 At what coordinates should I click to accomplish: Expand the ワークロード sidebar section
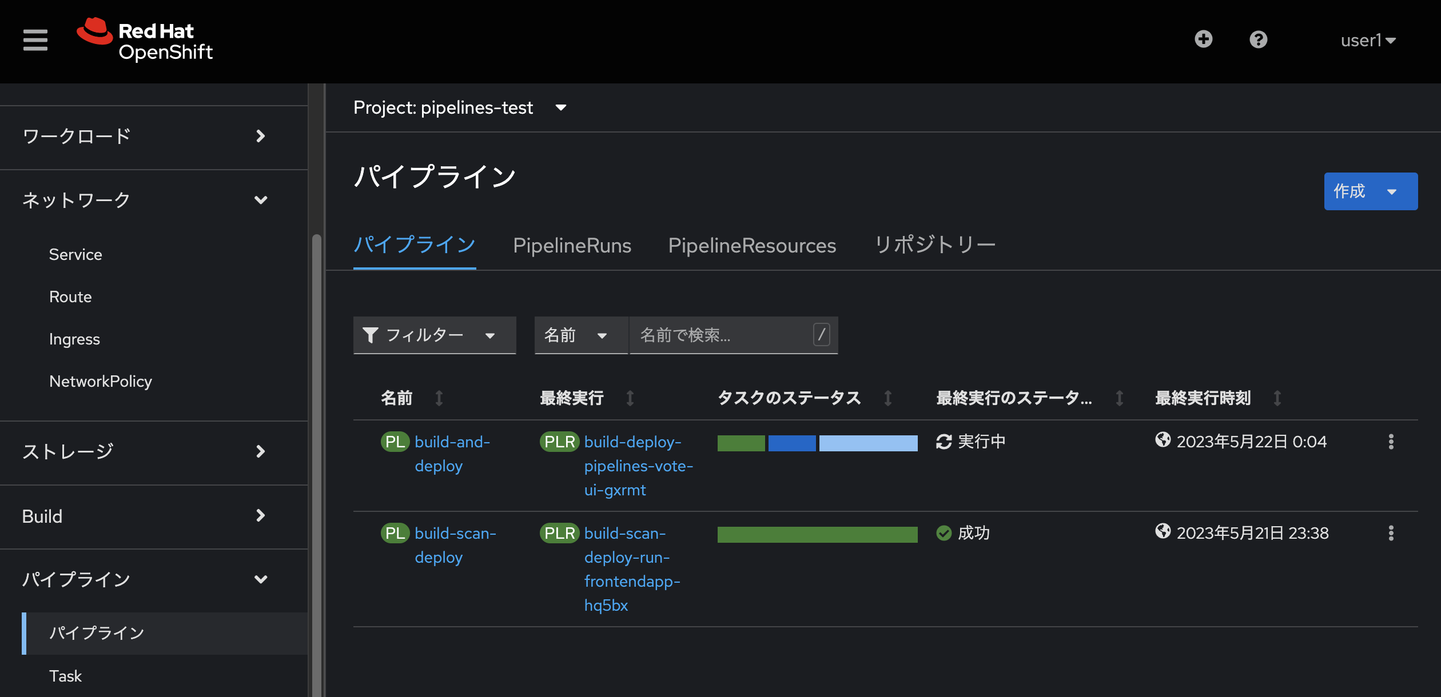pos(154,136)
